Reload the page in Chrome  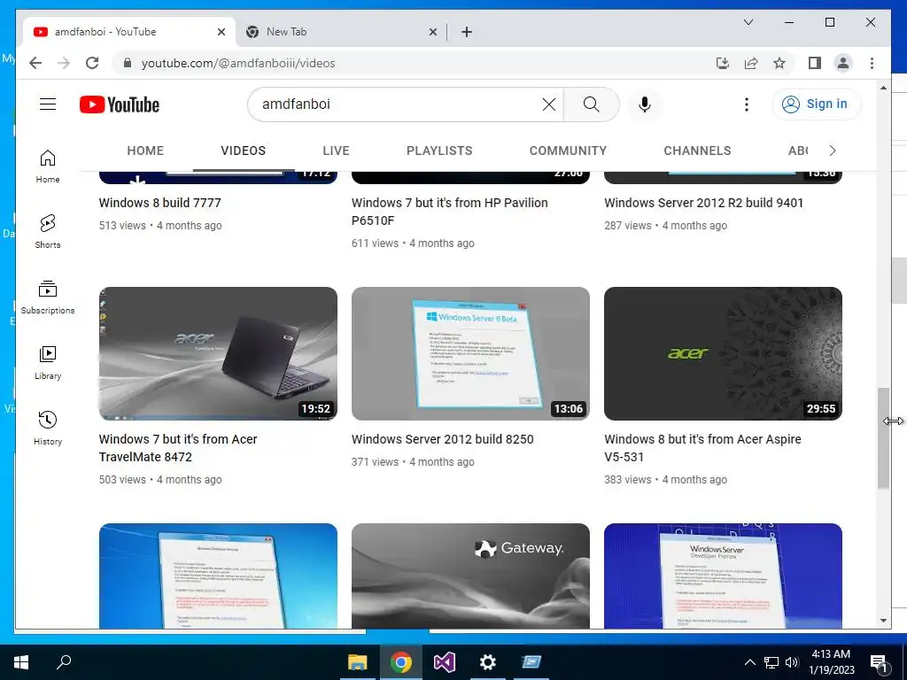click(92, 63)
